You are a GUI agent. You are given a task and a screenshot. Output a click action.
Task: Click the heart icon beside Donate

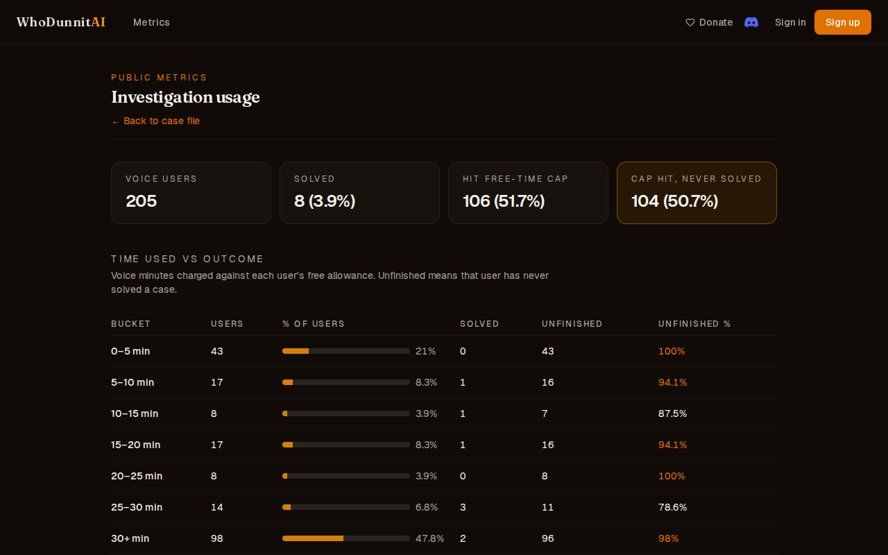click(x=690, y=22)
